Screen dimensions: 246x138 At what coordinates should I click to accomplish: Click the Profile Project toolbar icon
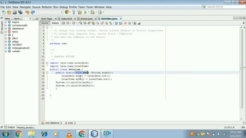[x=100, y=12]
